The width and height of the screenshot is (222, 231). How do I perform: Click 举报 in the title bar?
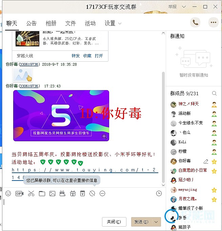point(172,7)
